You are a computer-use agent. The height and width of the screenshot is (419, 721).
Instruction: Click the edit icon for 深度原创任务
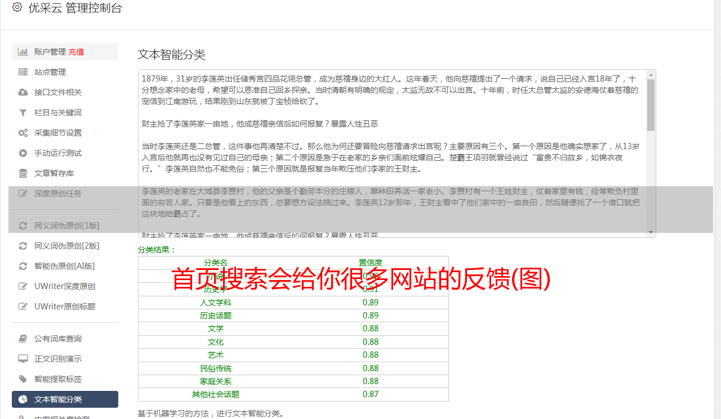point(23,193)
